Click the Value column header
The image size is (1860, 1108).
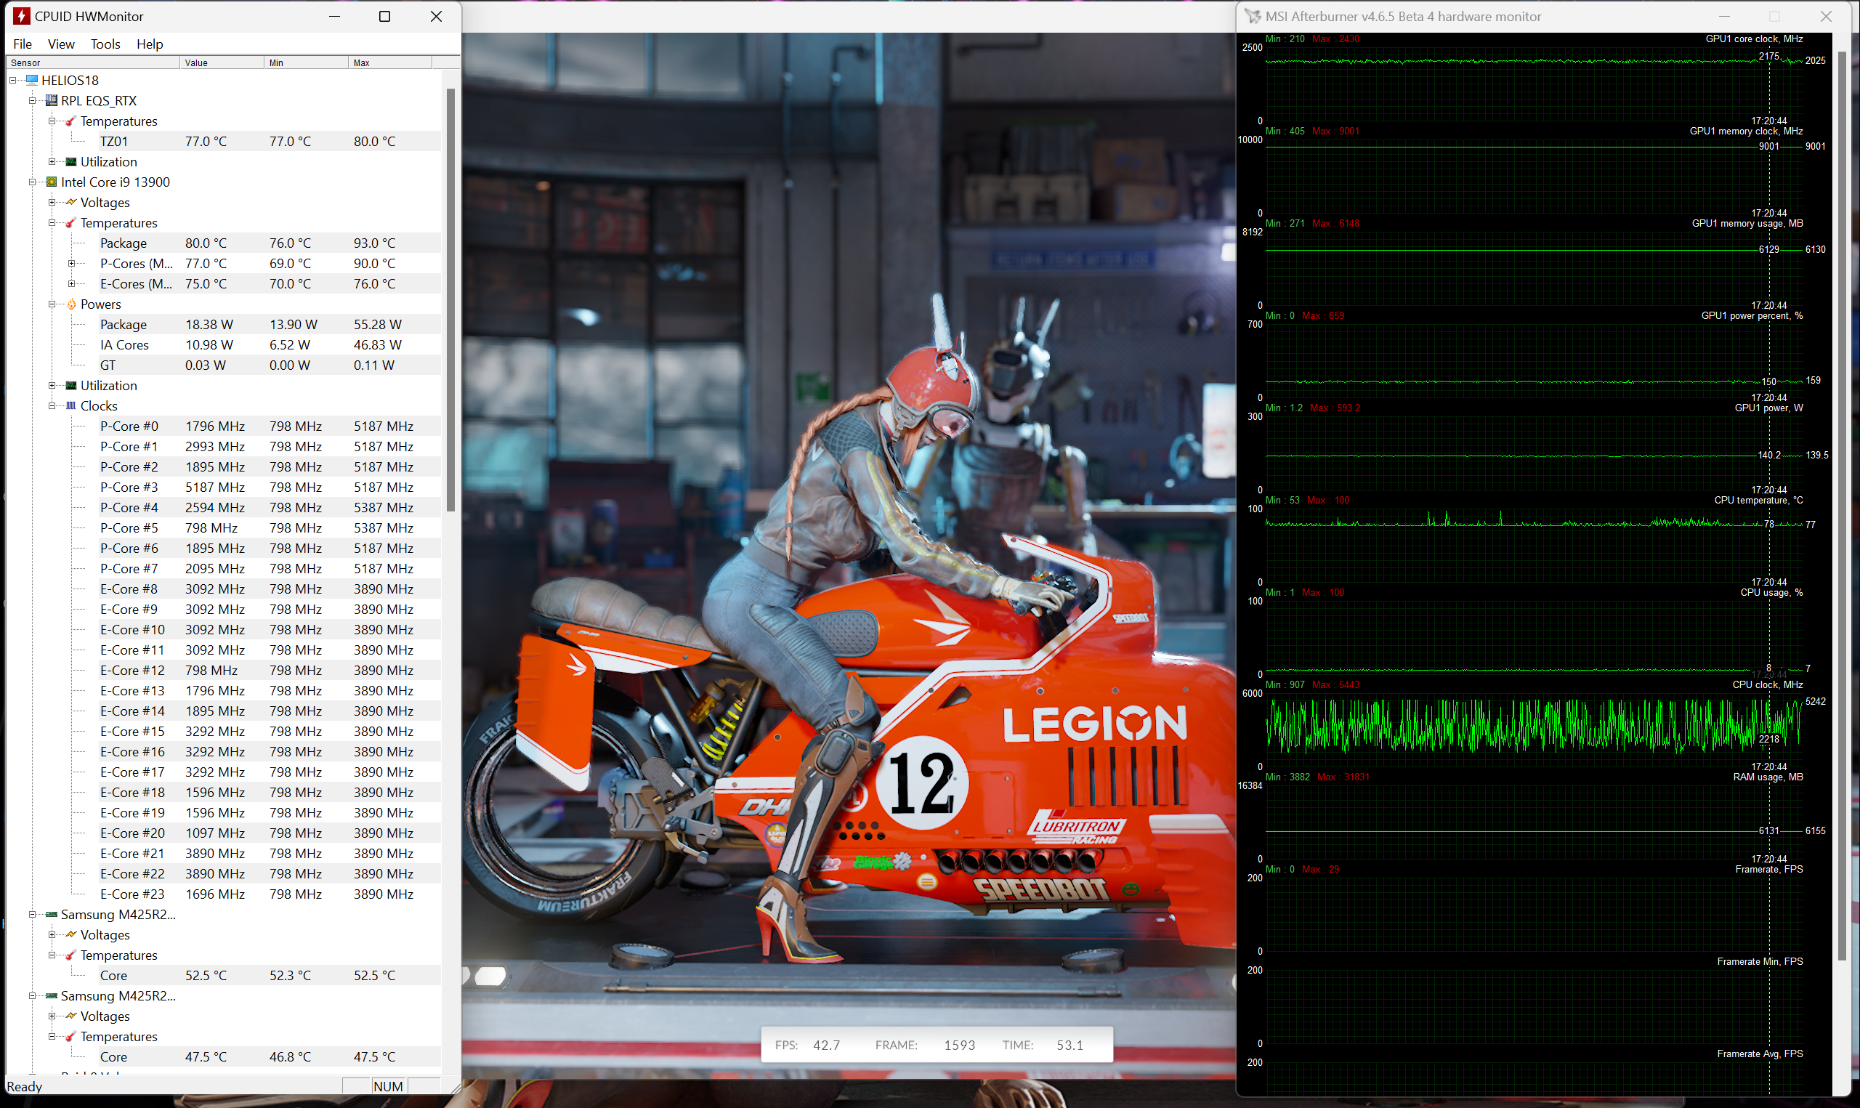221,62
